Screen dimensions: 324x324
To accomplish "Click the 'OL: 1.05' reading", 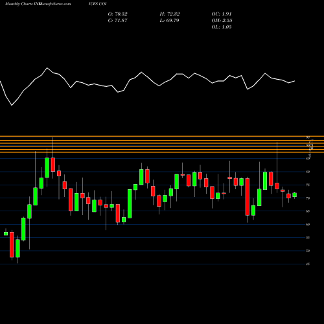I will pos(222,27).
